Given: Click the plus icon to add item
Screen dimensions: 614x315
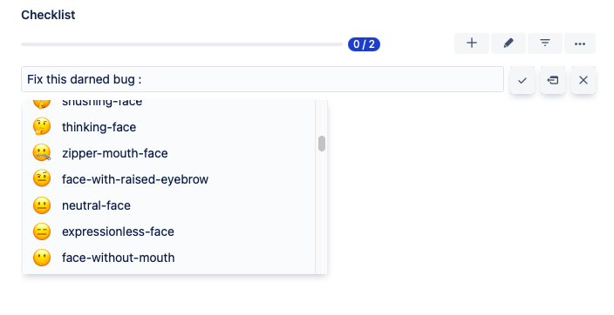Looking at the screenshot, I should tap(472, 44).
